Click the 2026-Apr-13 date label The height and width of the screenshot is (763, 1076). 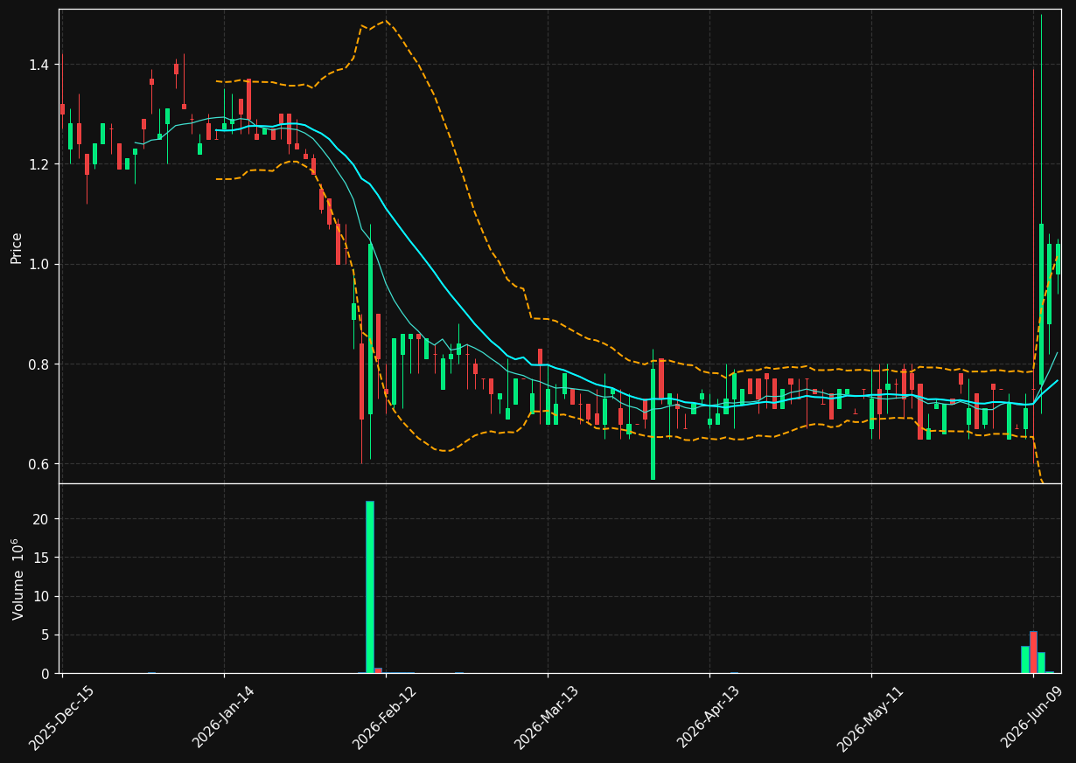[709, 718]
